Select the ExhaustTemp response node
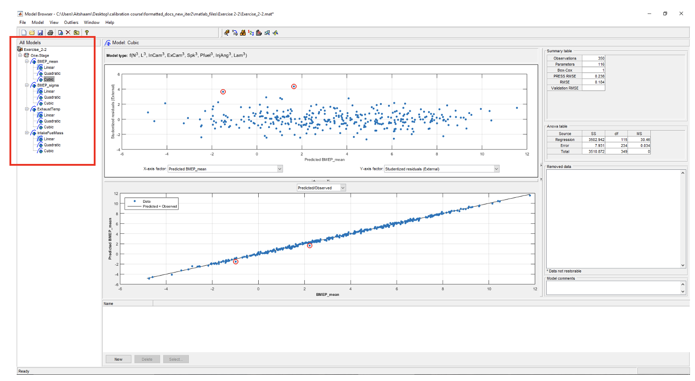Viewport: 695px width, 381px height. click(49, 109)
